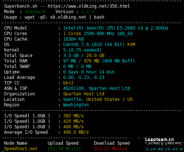Click the 'Upload Speed' column header
The height and width of the screenshot is (152, 184).
coord(63,143)
